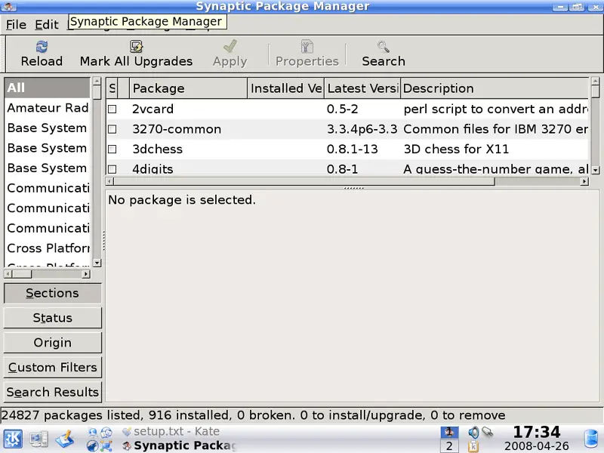Click the package list scroll-up arrow
Screen dimensions: 604x453
(596, 81)
